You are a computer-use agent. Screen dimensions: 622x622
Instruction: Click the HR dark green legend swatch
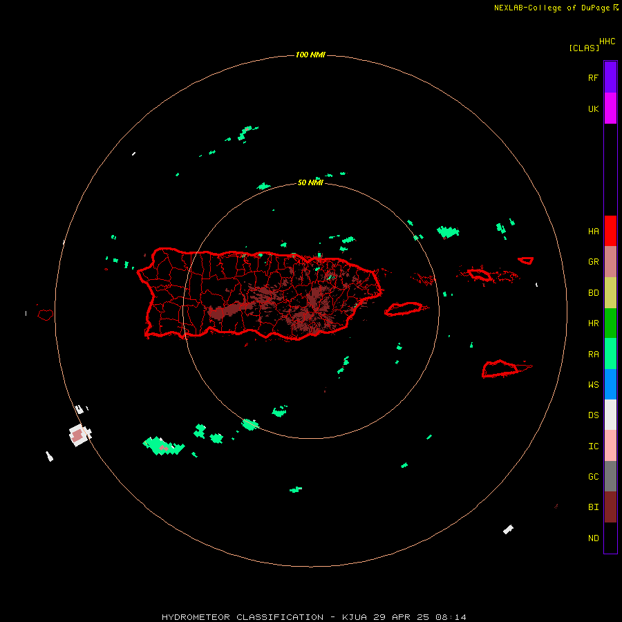click(x=610, y=323)
